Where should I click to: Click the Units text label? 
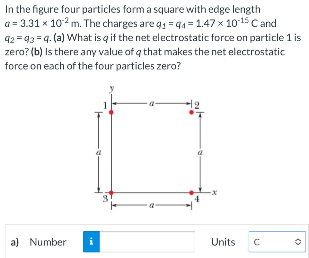tap(223, 242)
